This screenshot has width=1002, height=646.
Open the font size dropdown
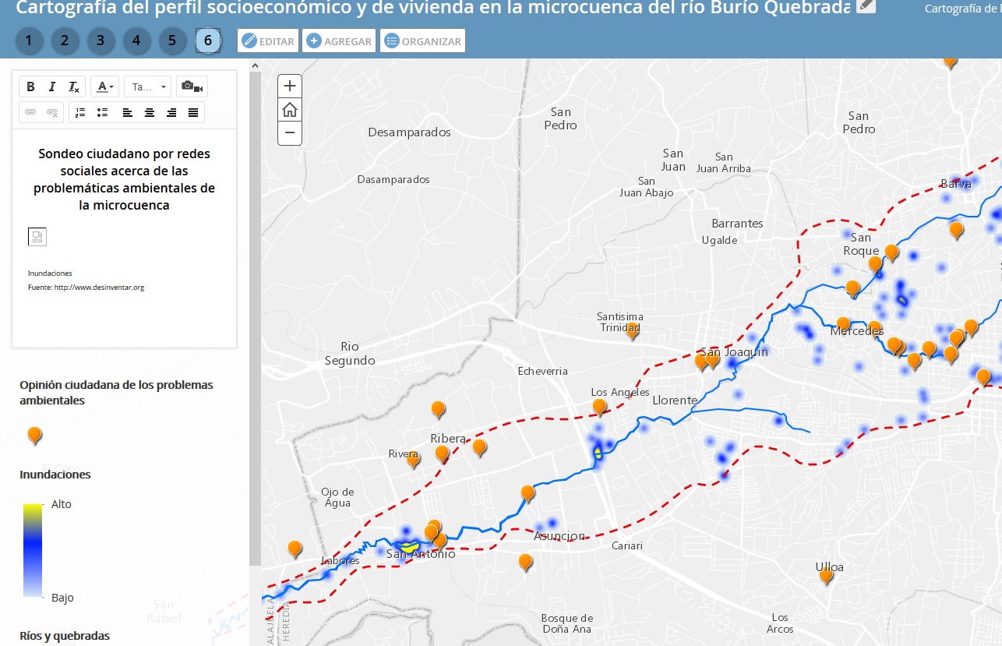147,86
